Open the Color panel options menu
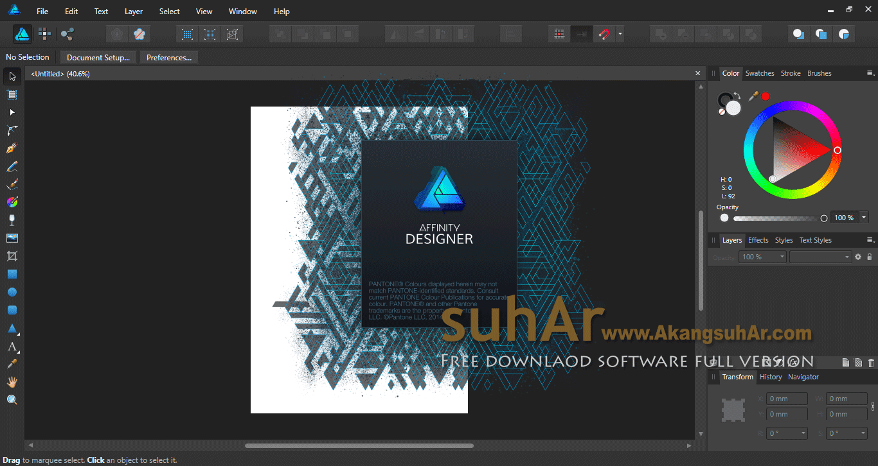Screen dimensions: 878x466 tap(870, 73)
